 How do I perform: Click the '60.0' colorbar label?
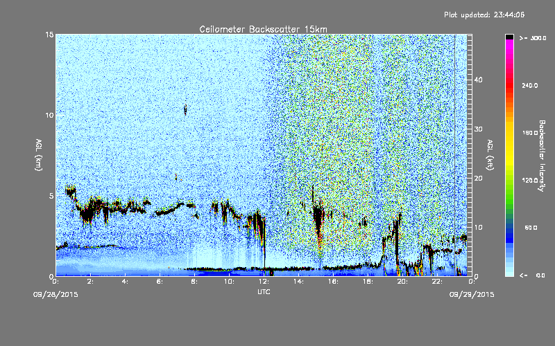[x=531, y=228]
